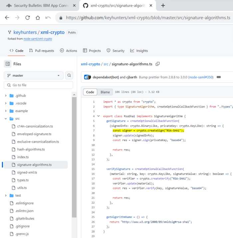Open .gitignore file

22,226
